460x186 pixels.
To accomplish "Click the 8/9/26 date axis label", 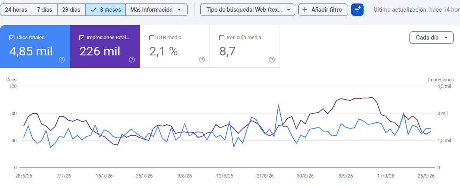I will click(x=346, y=176).
